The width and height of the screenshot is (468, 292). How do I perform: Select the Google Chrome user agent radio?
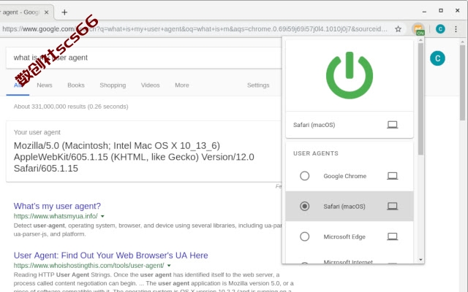[x=304, y=176]
